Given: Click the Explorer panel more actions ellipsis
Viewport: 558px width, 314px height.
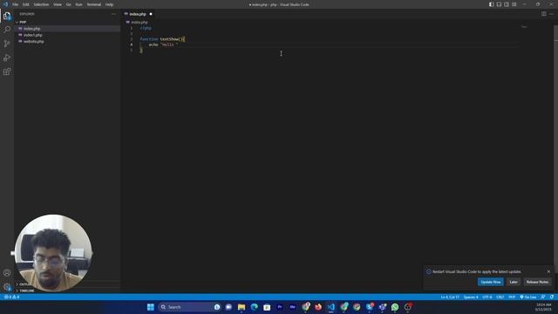Looking at the screenshot, I should point(114,14).
